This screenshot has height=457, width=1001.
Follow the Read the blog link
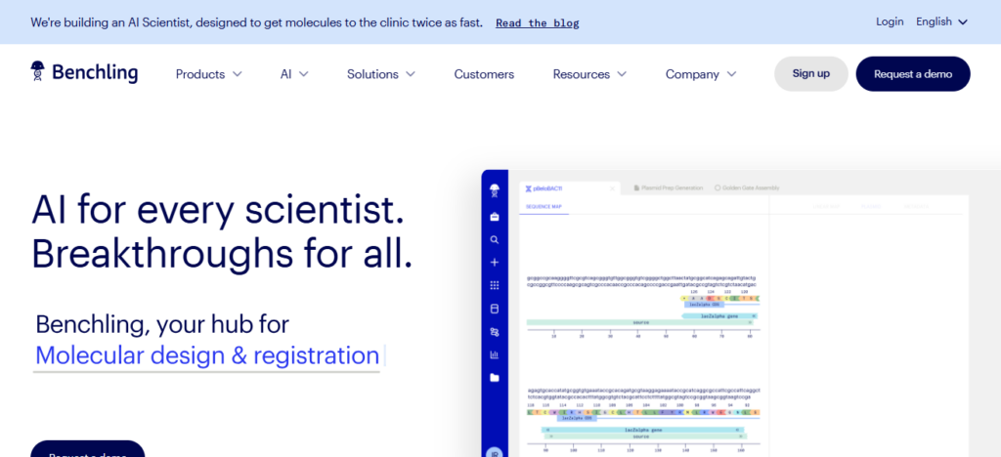(538, 22)
